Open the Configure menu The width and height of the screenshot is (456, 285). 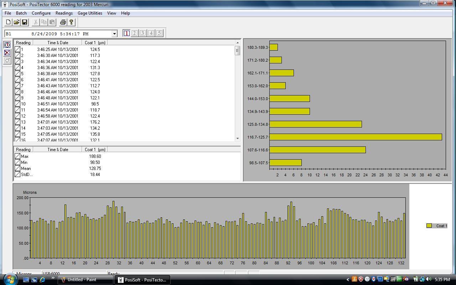coord(41,13)
